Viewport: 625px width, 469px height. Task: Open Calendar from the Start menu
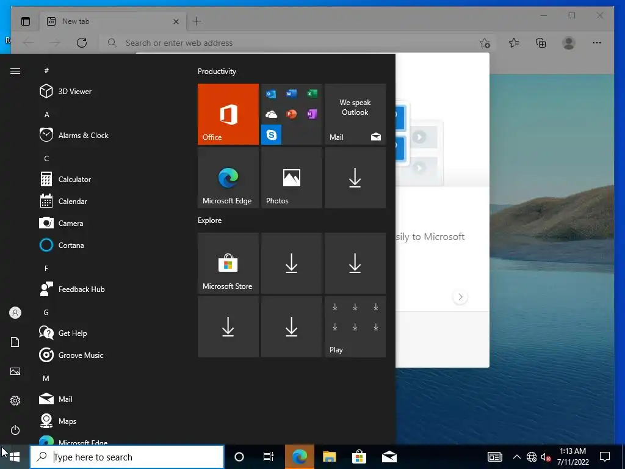click(x=107, y=202)
